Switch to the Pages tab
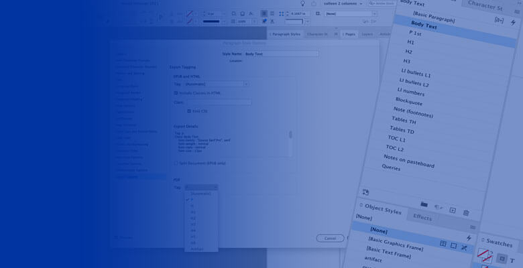This screenshot has height=268, width=523. [x=350, y=34]
